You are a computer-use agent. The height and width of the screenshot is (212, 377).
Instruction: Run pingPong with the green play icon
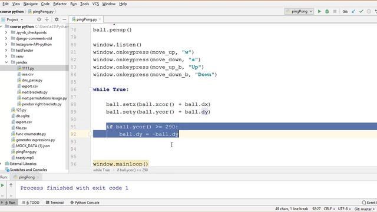(x=319, y=11)
